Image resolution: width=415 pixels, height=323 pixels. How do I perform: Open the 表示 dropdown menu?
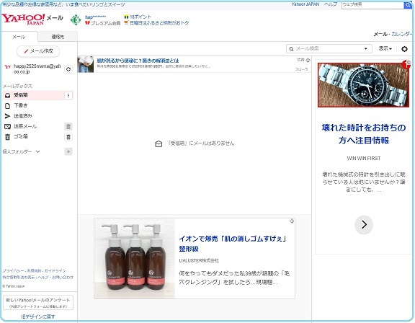[385, 48]
